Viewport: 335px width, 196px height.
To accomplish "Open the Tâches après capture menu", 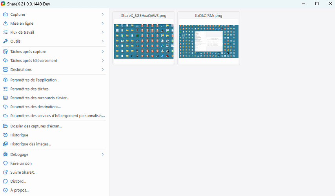I will click(54, 52).
